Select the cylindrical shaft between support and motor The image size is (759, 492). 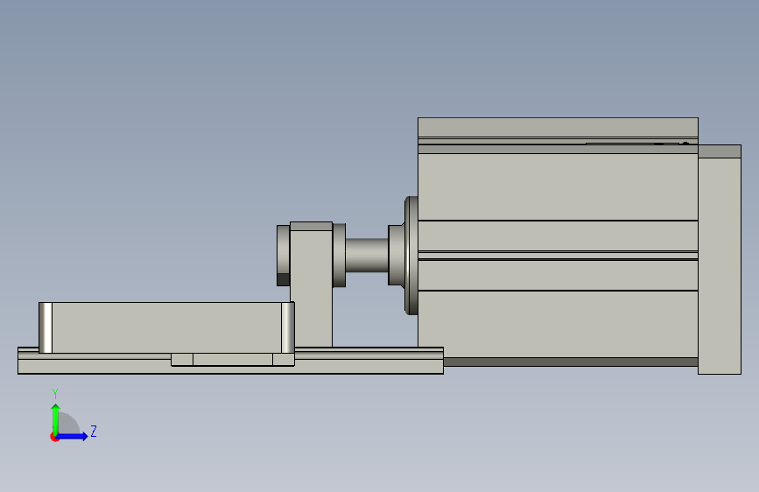[367, 256]
